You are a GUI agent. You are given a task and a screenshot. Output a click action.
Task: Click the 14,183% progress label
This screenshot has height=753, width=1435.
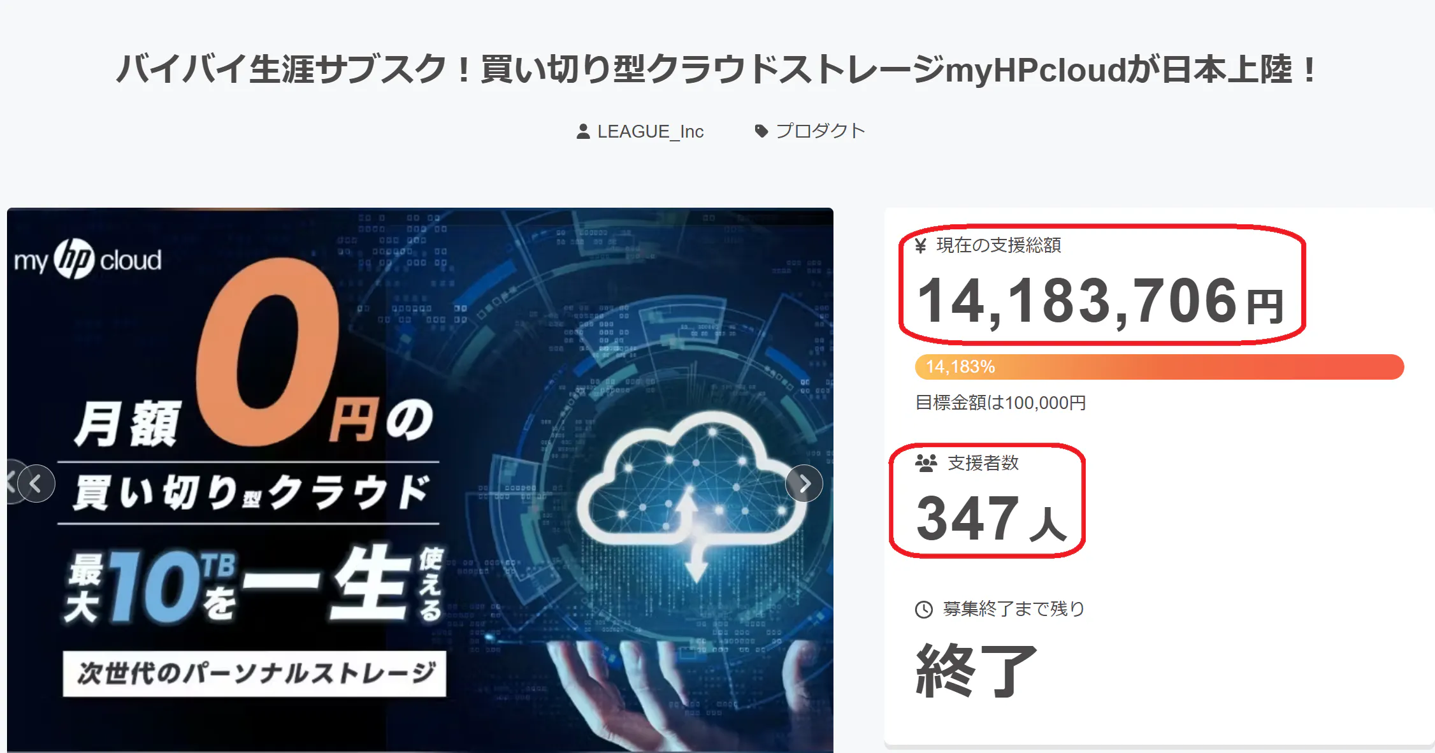[x=960, y=367]
